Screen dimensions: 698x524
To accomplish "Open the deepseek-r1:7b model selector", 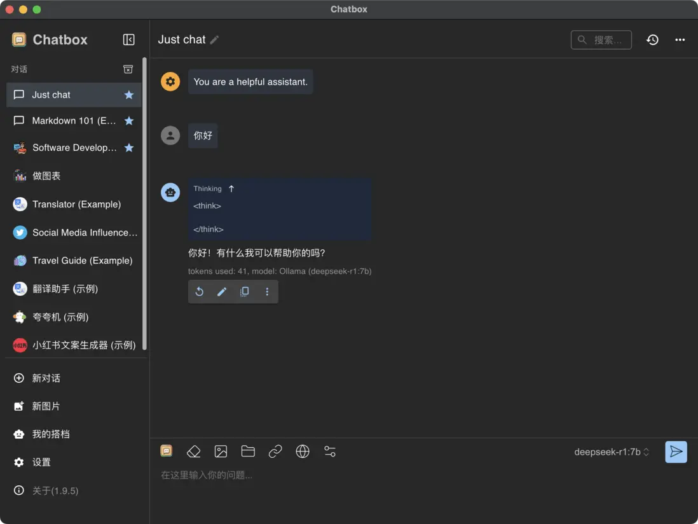I will tap(612, 452).
